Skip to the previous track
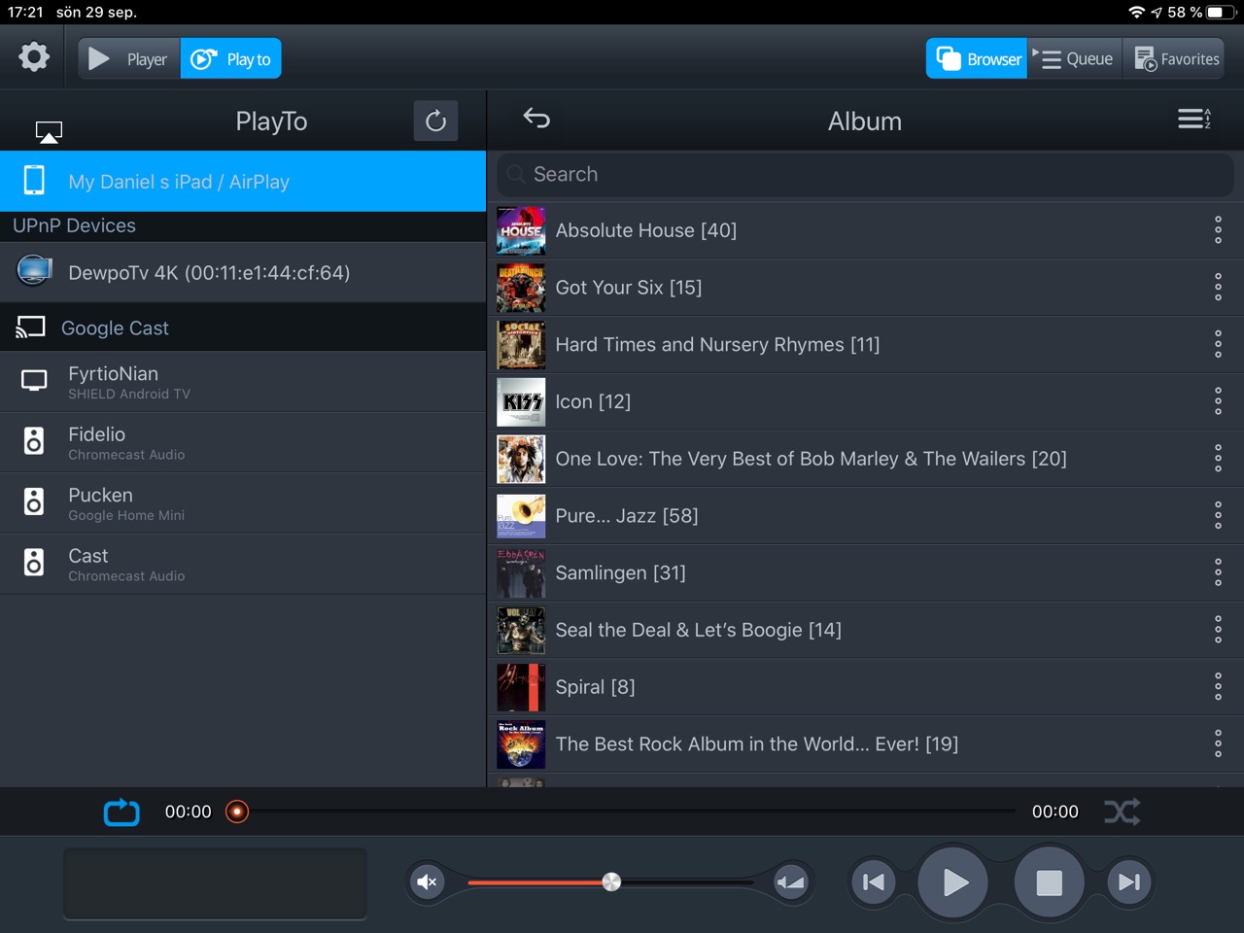This screenshot has width=1244, height=933. [x=874, y=881]
